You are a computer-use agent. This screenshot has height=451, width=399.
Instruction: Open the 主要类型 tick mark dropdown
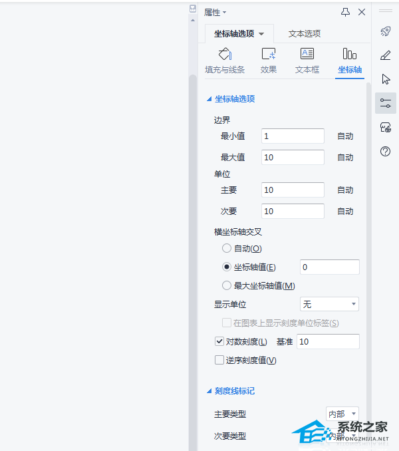(x=342, y=414)
